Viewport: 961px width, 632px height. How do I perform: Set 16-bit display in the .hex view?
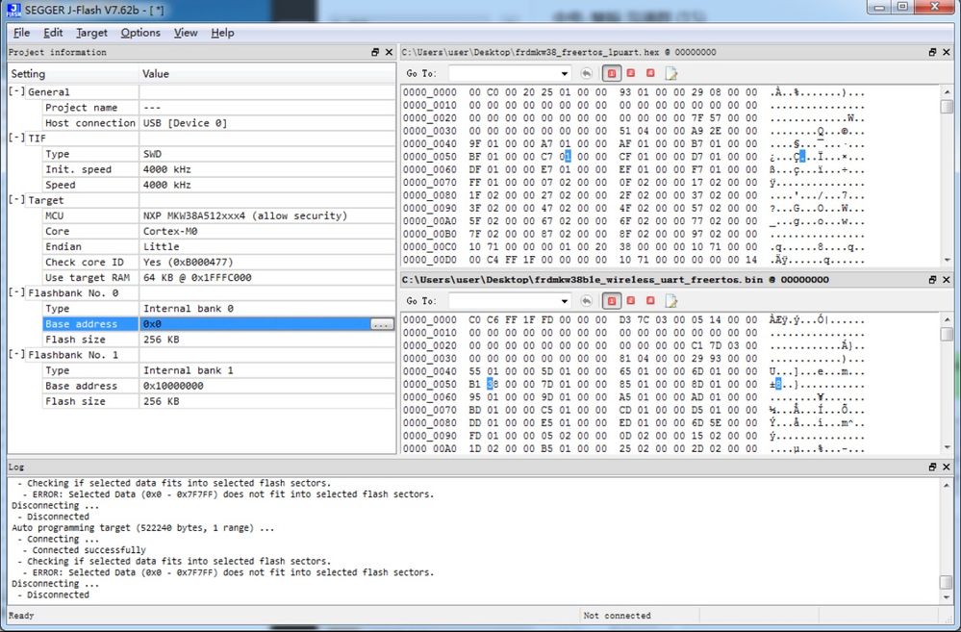click(x=631, y=73)
